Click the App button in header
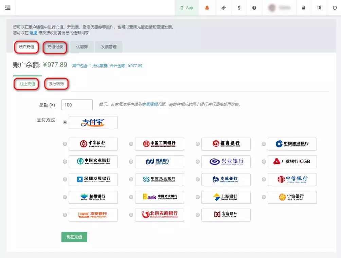 tap(186, 8)
